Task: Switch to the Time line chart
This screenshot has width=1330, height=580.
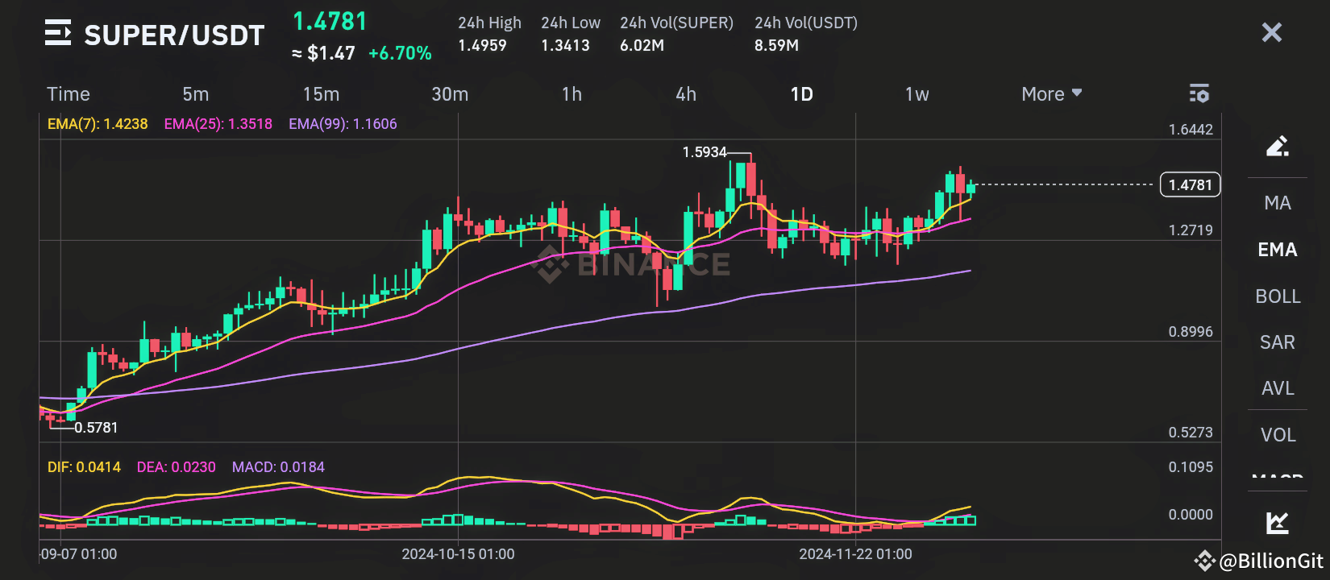Action: 69,94
